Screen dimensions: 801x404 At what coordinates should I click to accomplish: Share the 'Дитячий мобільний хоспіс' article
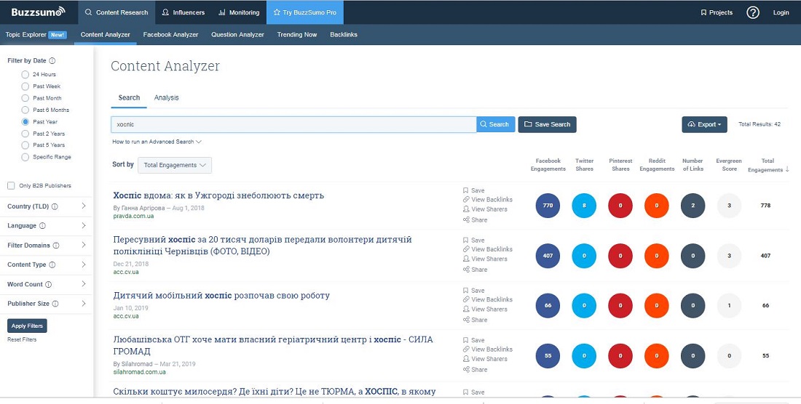475,320
